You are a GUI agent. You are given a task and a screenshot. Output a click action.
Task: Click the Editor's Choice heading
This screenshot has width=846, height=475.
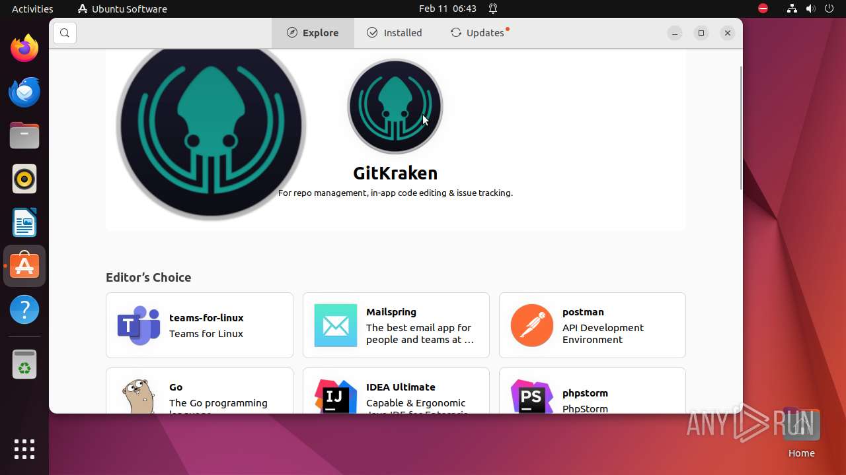149,277
